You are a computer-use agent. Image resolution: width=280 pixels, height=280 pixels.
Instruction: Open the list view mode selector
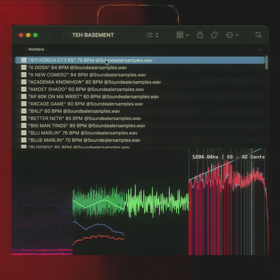(x=152, y=35)
